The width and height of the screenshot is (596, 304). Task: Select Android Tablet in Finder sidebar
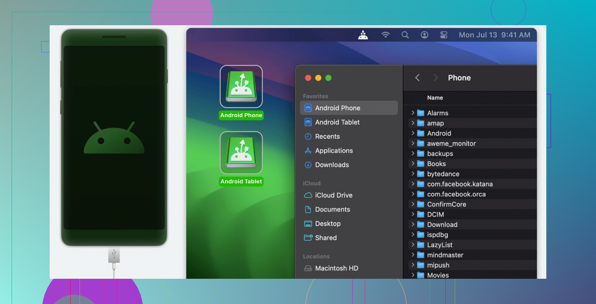(x=349, y=122)
